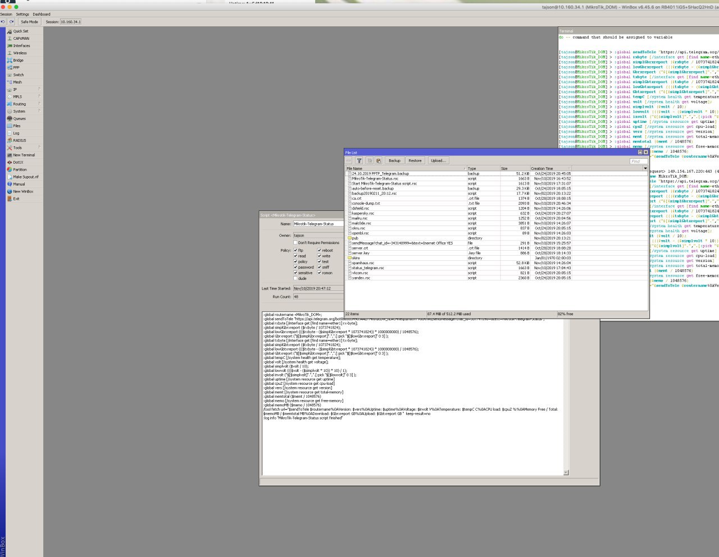The height and width of the screenshot is (557, 719).
Task: Click the Backup button in File List
Action: click(395, 161)
